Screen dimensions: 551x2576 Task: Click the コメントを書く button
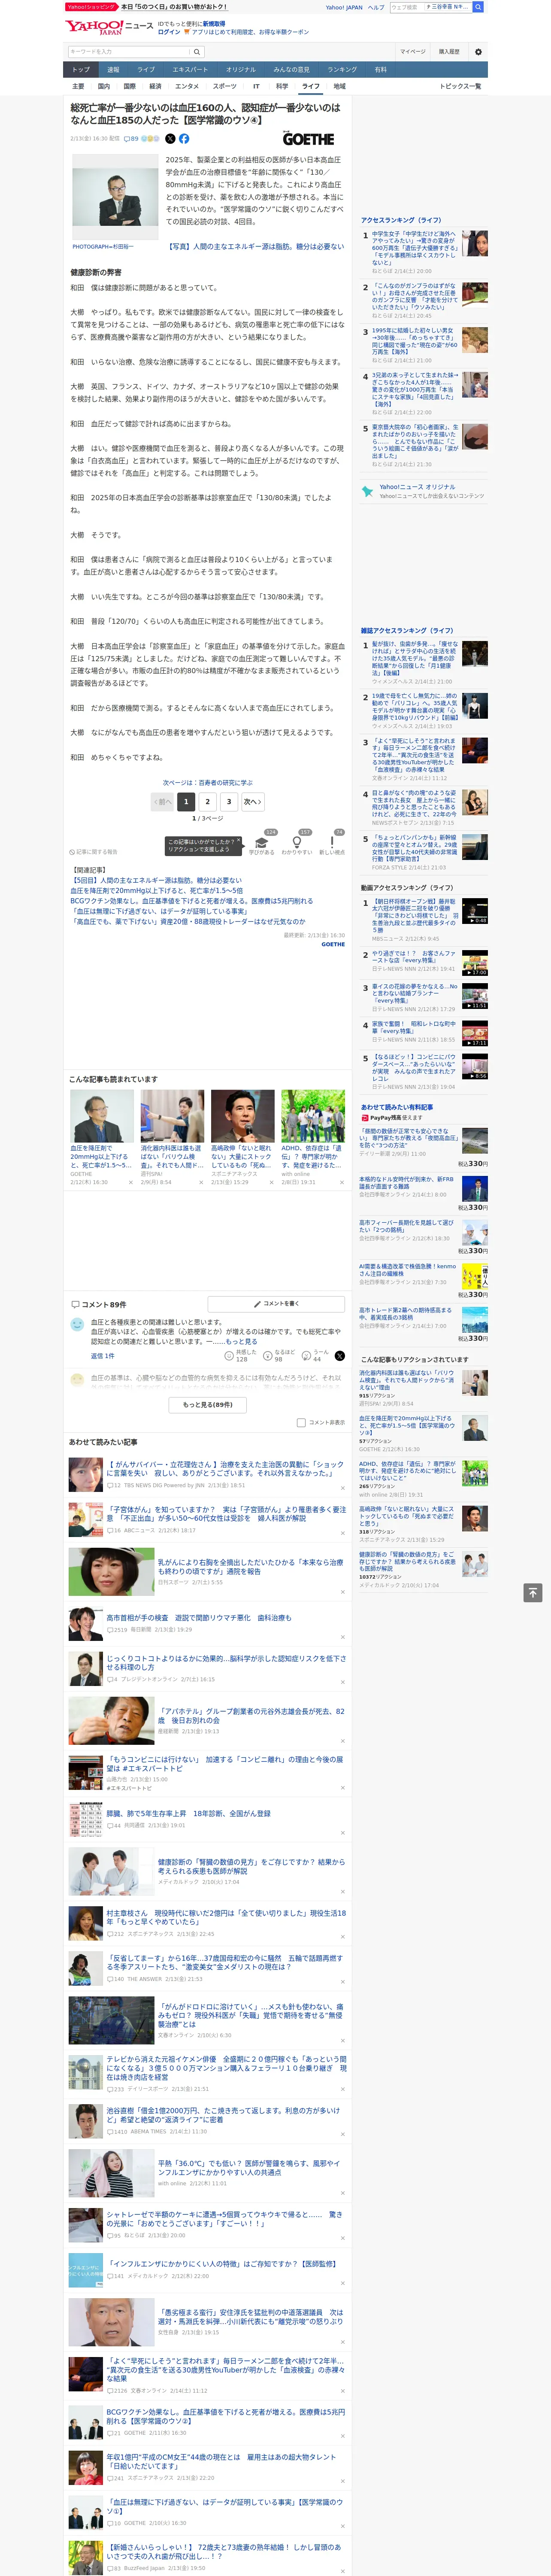click(x=276, y=1304)
